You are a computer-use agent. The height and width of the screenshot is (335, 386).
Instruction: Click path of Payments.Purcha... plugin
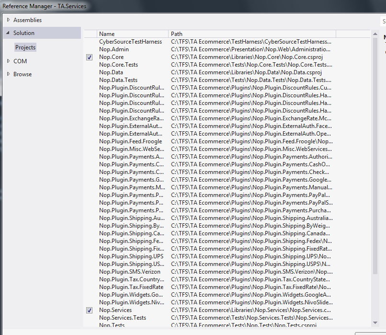[x=251, y=210]
